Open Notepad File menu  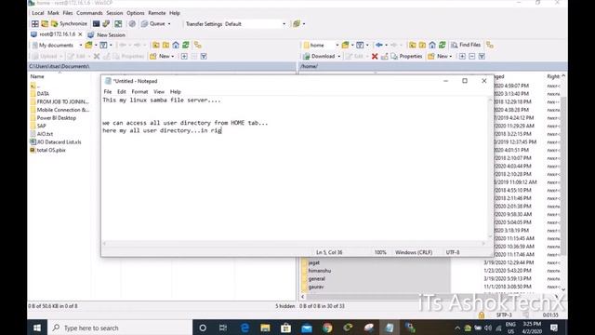[108, 91]
